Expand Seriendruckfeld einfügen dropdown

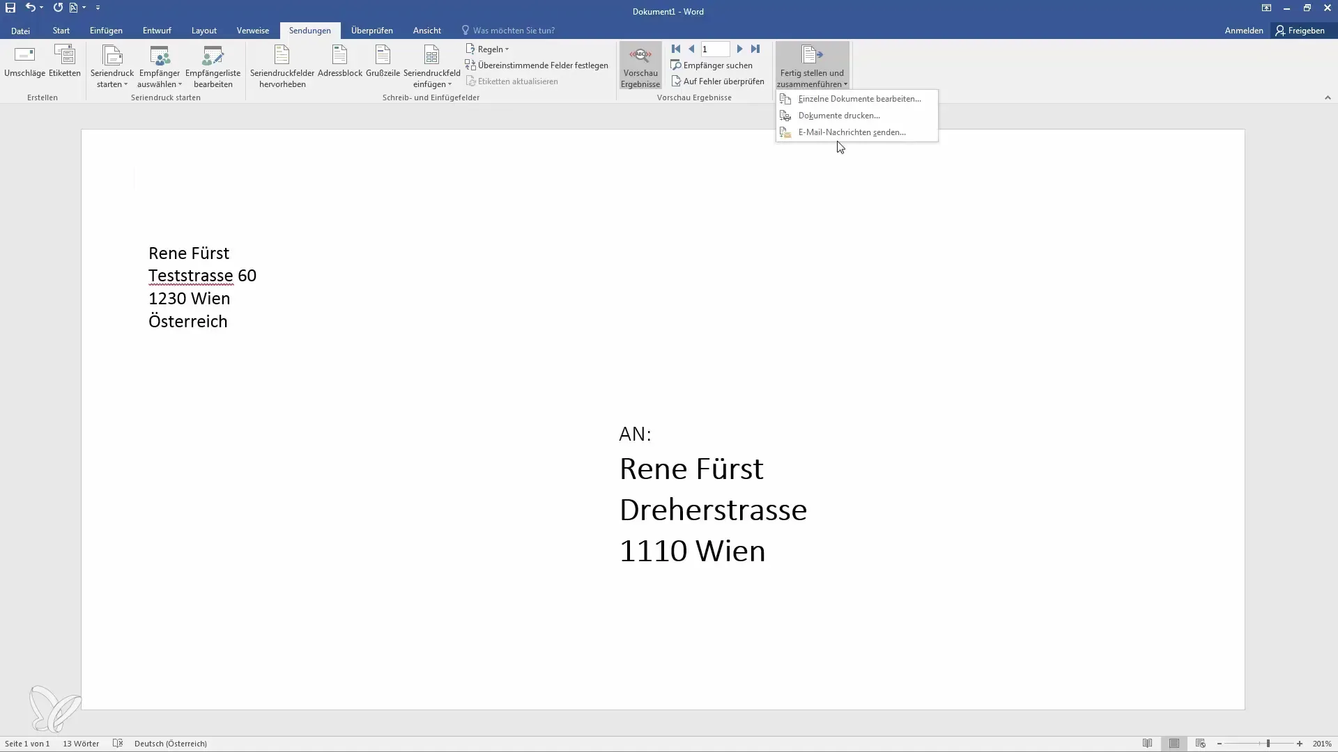[449, 84]
